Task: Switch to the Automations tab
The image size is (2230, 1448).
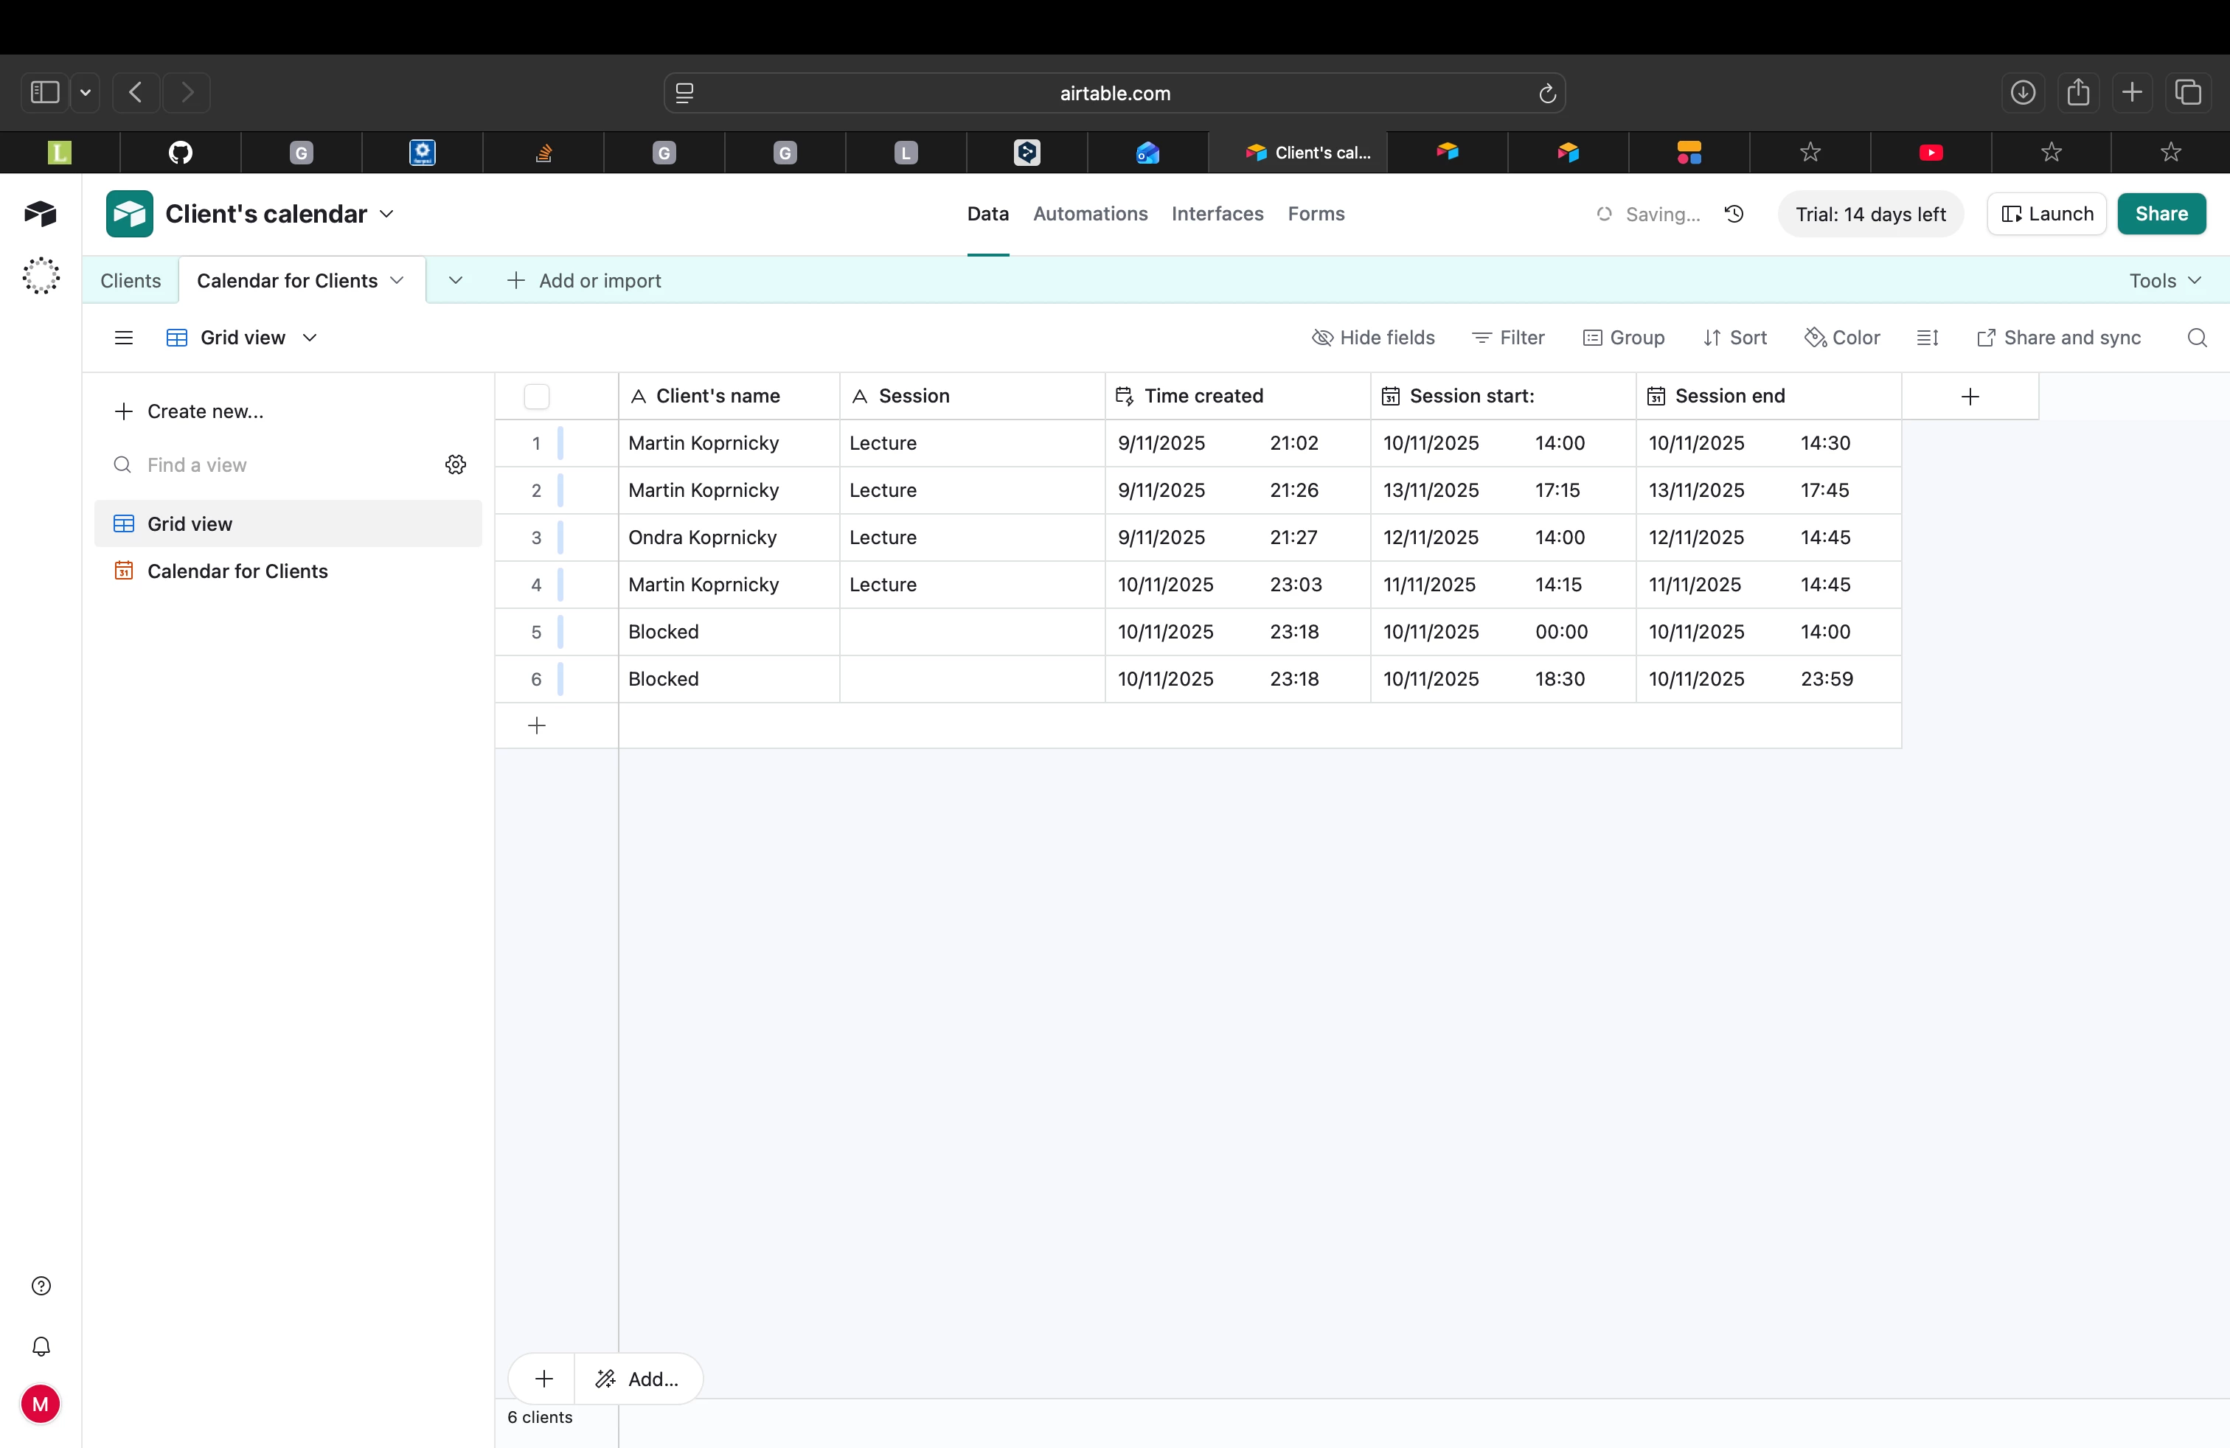Action: (x=1090, y=214)
